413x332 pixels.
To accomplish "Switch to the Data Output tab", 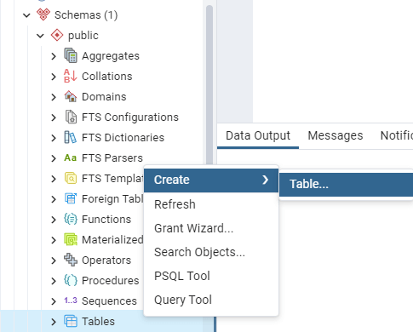I will click(x=258, y=136).
